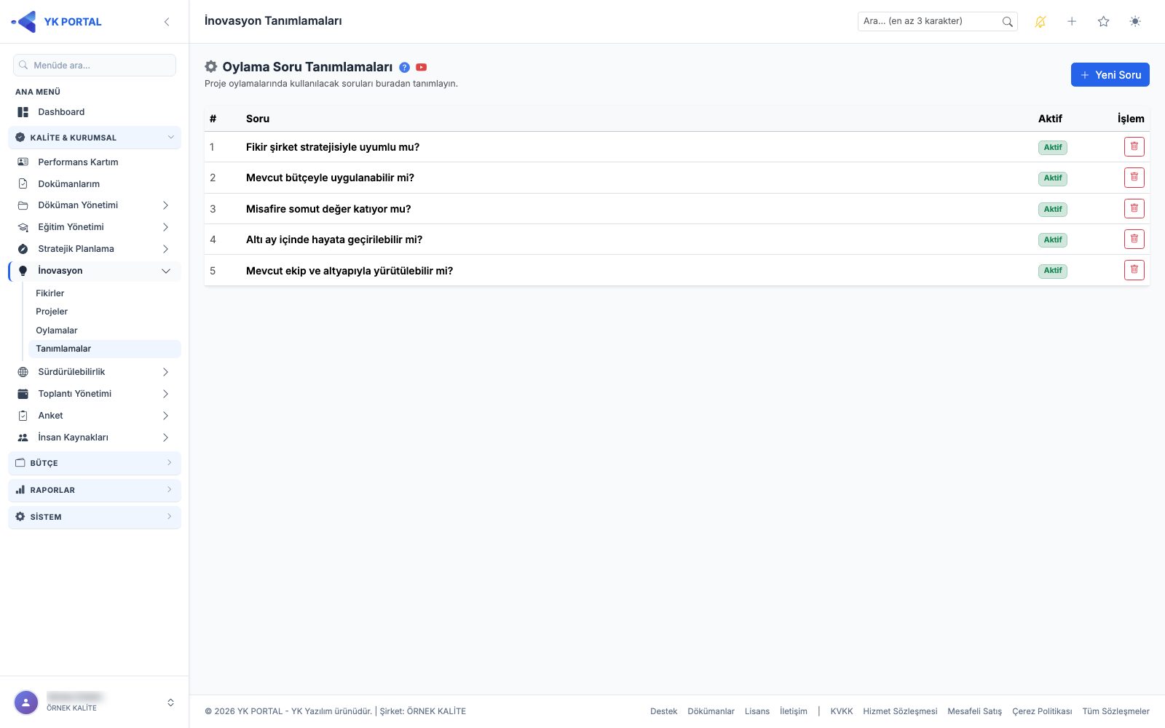Delete the 'Misafire somut değer katıyor mu?' question
This screenshot has width=1165, height=728.
coord(1134,209)
